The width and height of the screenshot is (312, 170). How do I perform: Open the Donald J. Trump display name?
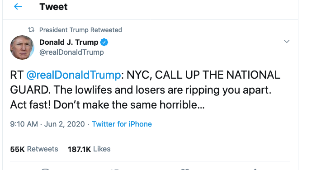click(x=69, y=42)
